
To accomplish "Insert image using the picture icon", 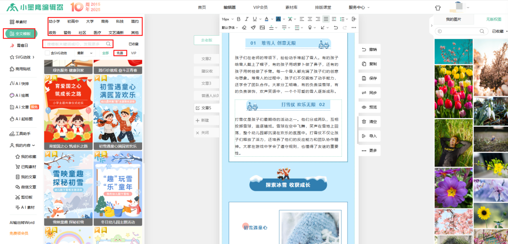I will tap(262, 28).
